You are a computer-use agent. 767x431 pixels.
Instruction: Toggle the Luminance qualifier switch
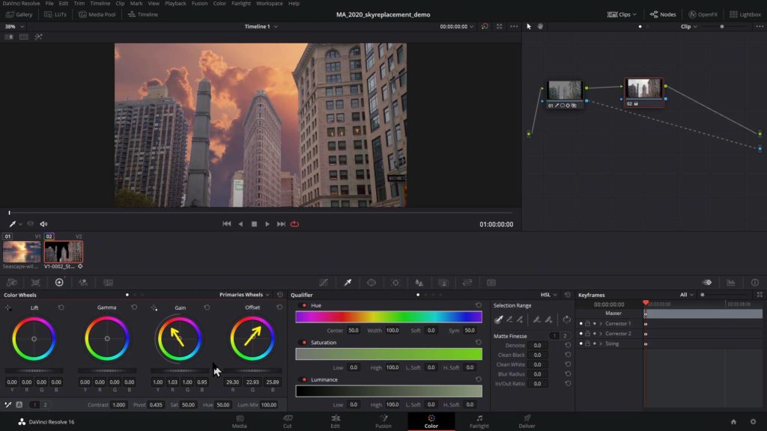pyautogui.click(x=304, y=379)
